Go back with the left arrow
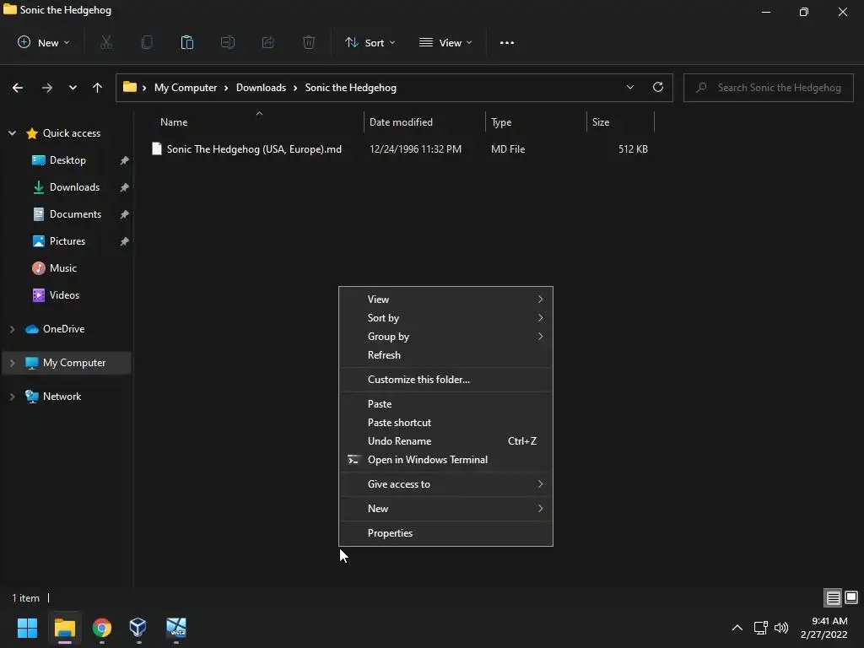The image size is (864, 648). click(18, 88)
